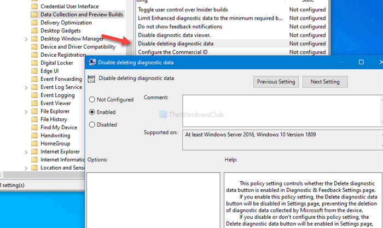Click the Digital Locker folder icon

(34, 63)
